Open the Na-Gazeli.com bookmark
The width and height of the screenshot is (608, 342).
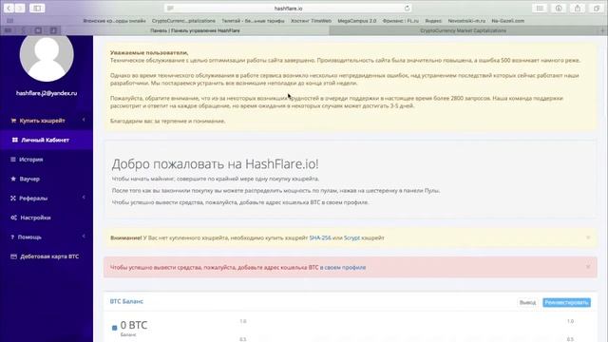coord(507,21)
